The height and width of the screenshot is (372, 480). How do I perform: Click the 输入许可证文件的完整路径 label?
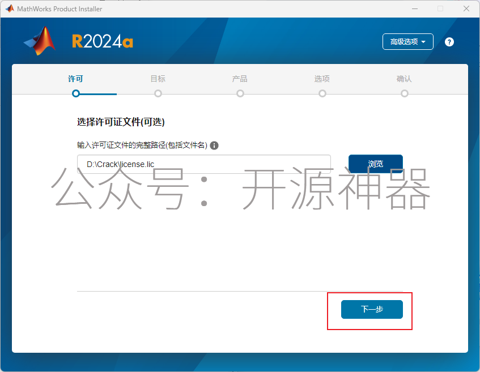(142, 146)
